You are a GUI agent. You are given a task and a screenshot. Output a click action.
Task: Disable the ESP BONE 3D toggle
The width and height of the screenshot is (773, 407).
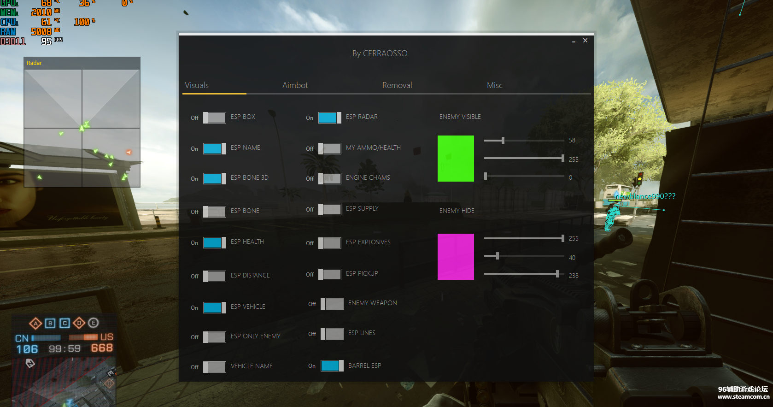click(x=214, y=178)
